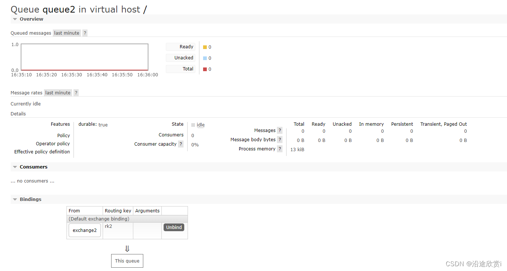Click the 'Transient, Paged Out' column header
The width and height of the screenshot is (507, 271).
443,124
